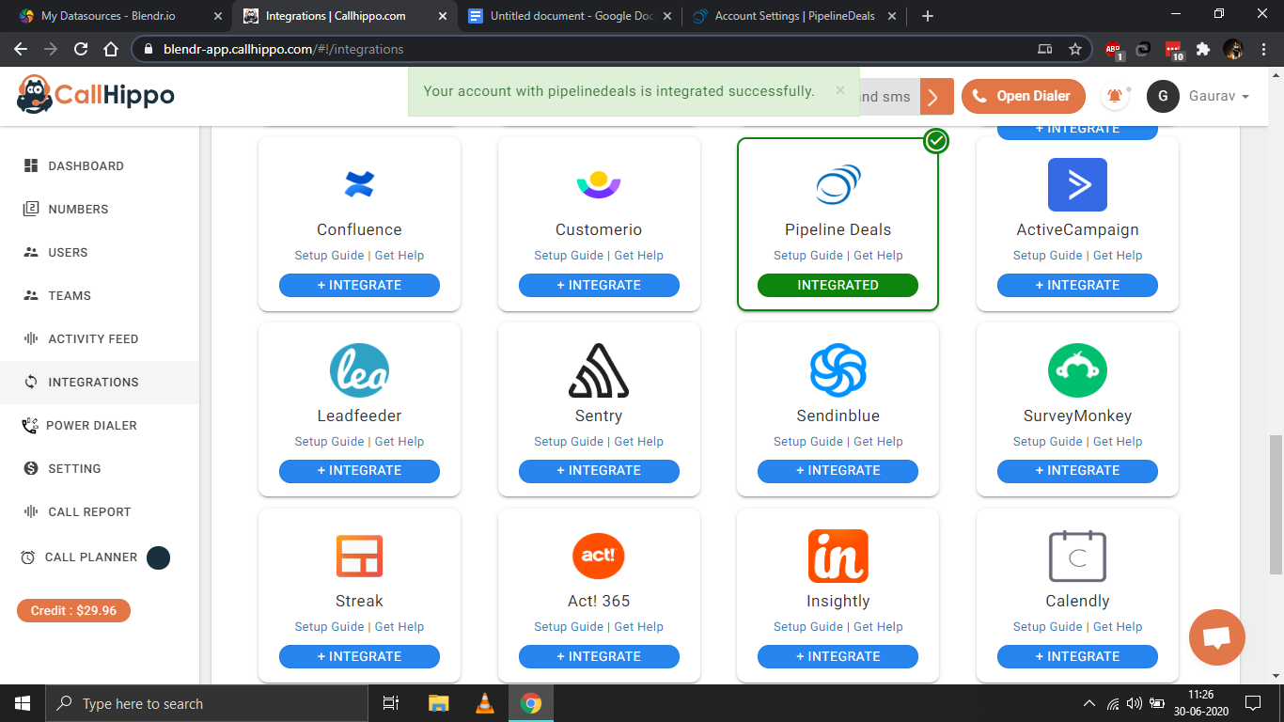Viewport: 1284px width, 722px height.
Task: Integrate Confluence
Action: (x=359, y=285)
